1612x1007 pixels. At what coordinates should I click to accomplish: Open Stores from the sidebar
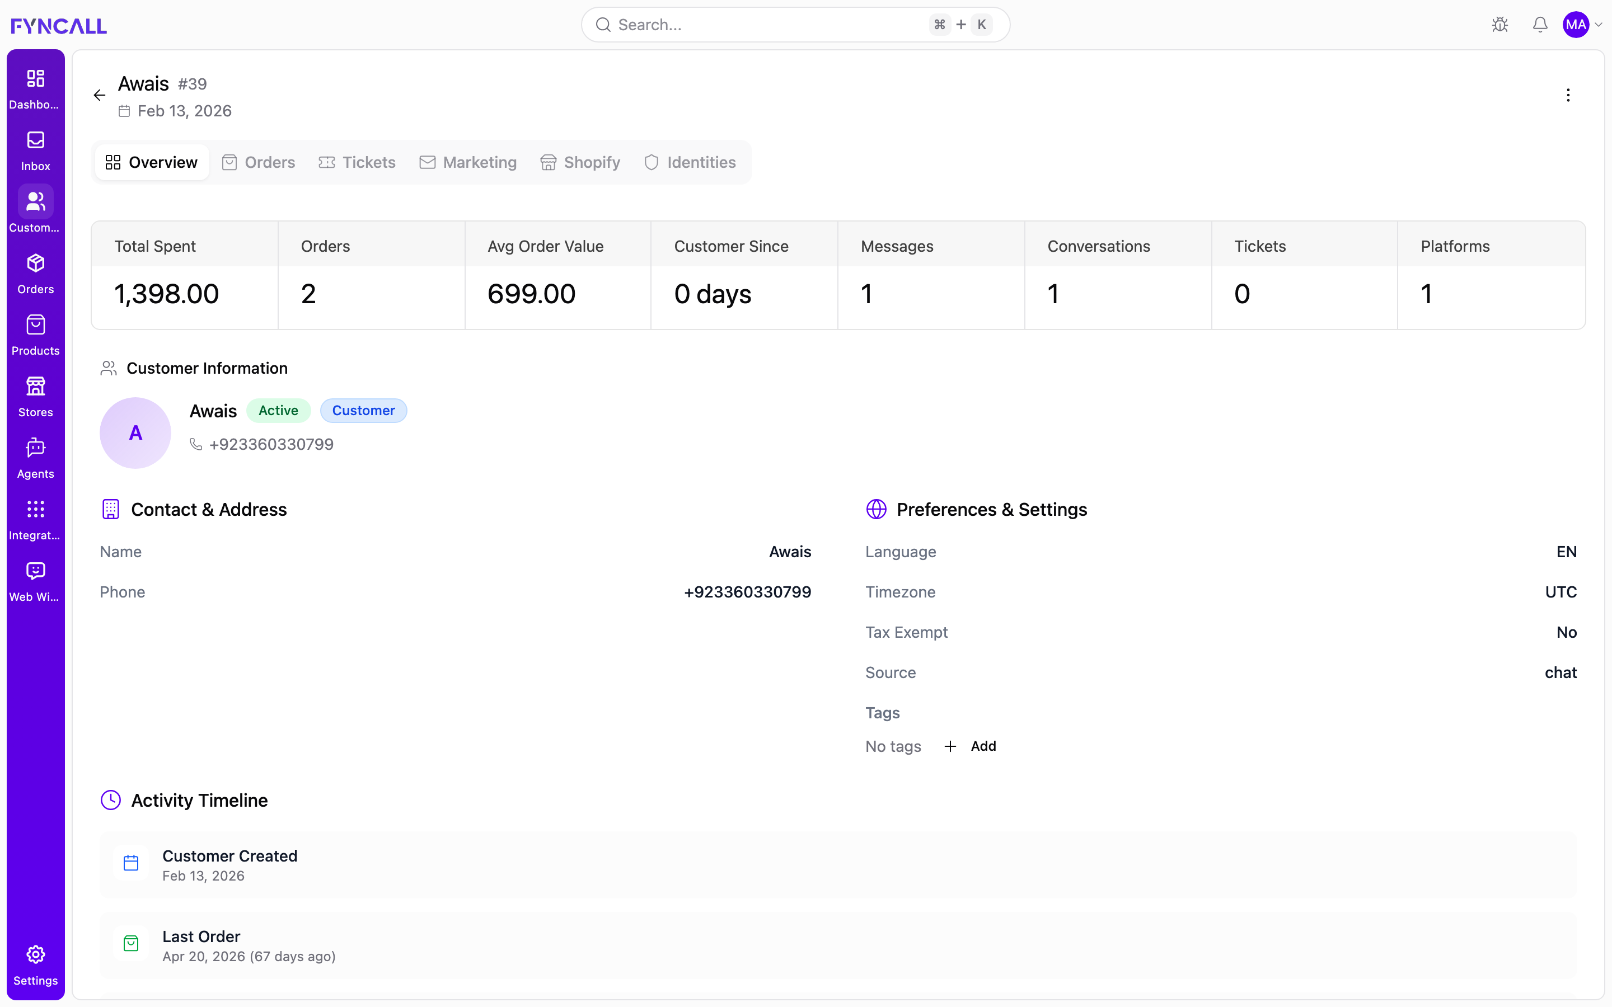pos(35,397)
